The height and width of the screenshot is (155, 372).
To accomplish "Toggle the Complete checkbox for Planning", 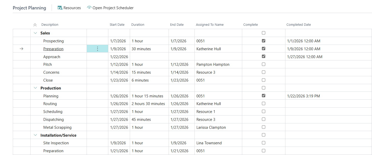I will [263, 96].
